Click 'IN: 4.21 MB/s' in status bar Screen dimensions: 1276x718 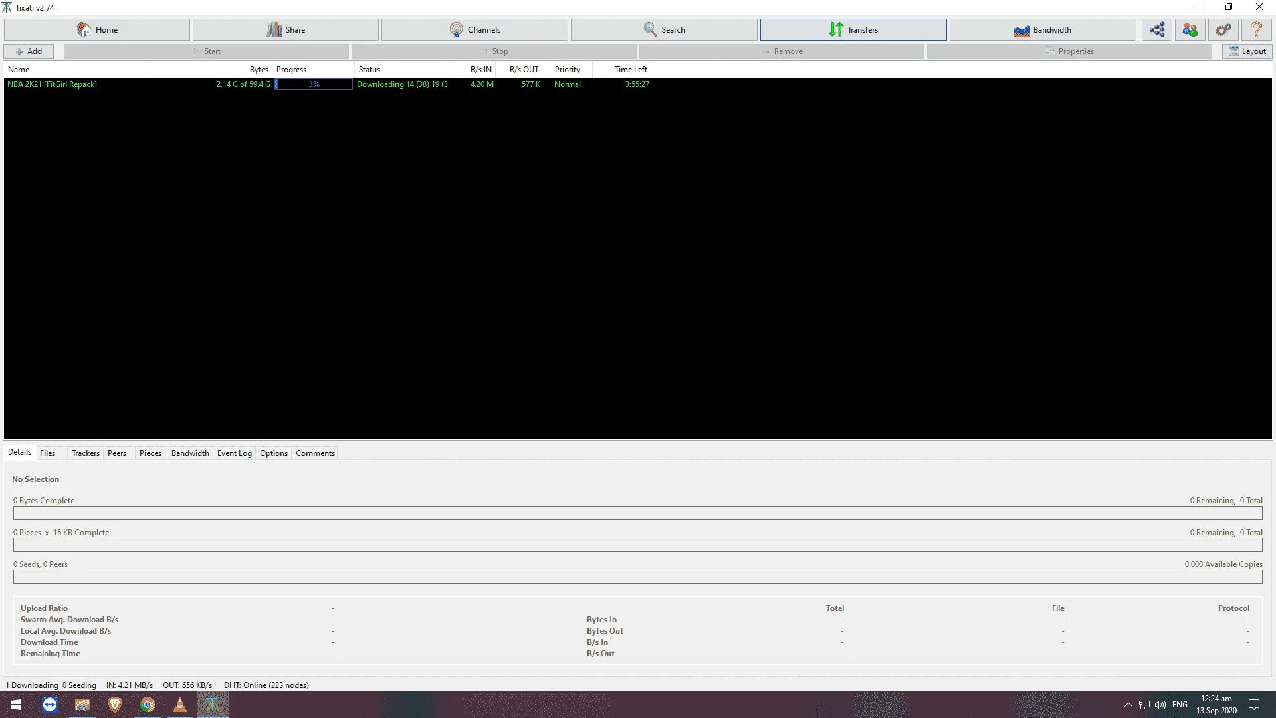130,685
